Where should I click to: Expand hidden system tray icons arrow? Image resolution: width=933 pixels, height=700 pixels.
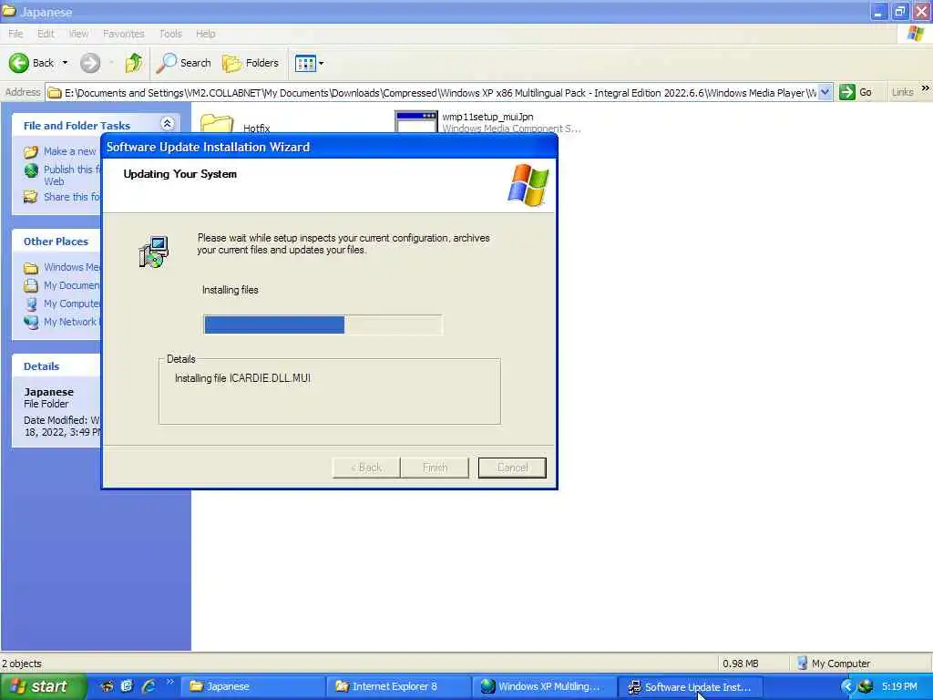847,687
